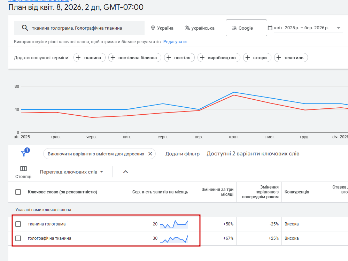The height and width of the screenshot is (261, 348).
Task: Click the Україна location pin icon
Action: [x=153, y=28]
